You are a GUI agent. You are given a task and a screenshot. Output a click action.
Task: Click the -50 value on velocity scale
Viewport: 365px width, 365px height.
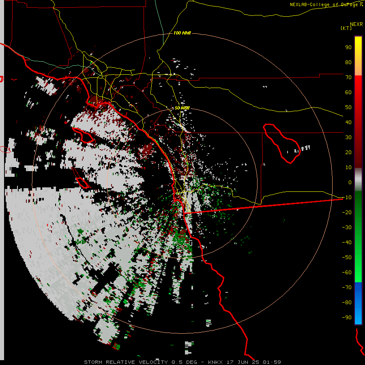click(x=347, y=258)
